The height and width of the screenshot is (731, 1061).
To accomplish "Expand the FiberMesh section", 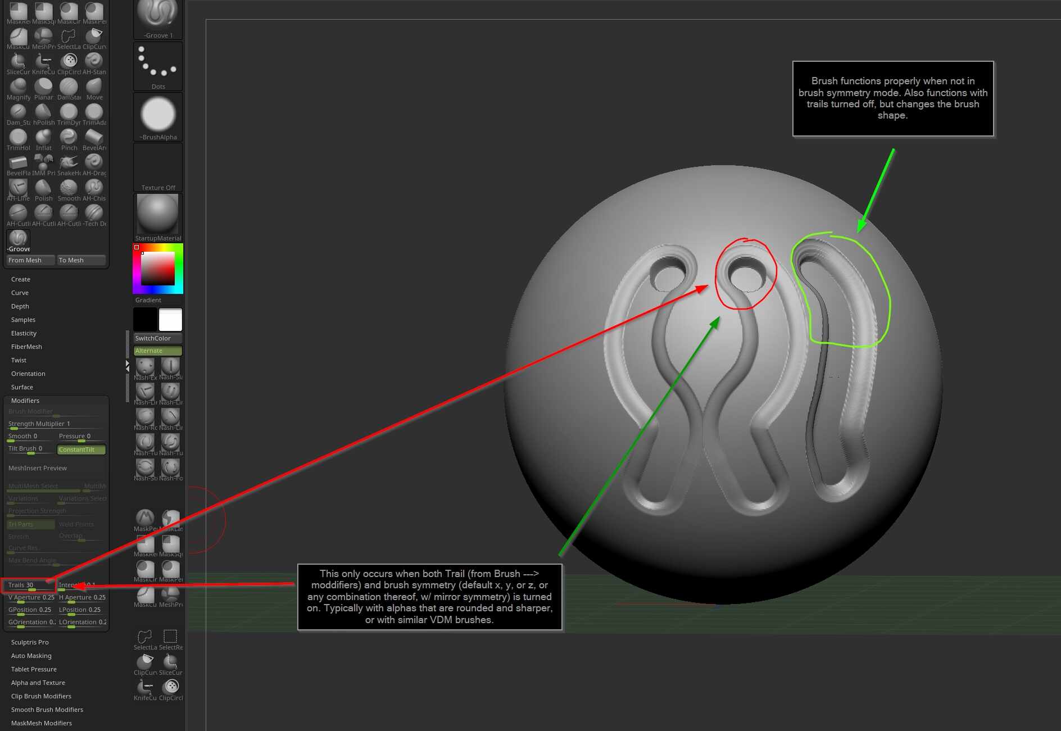I will coord(26,347).
